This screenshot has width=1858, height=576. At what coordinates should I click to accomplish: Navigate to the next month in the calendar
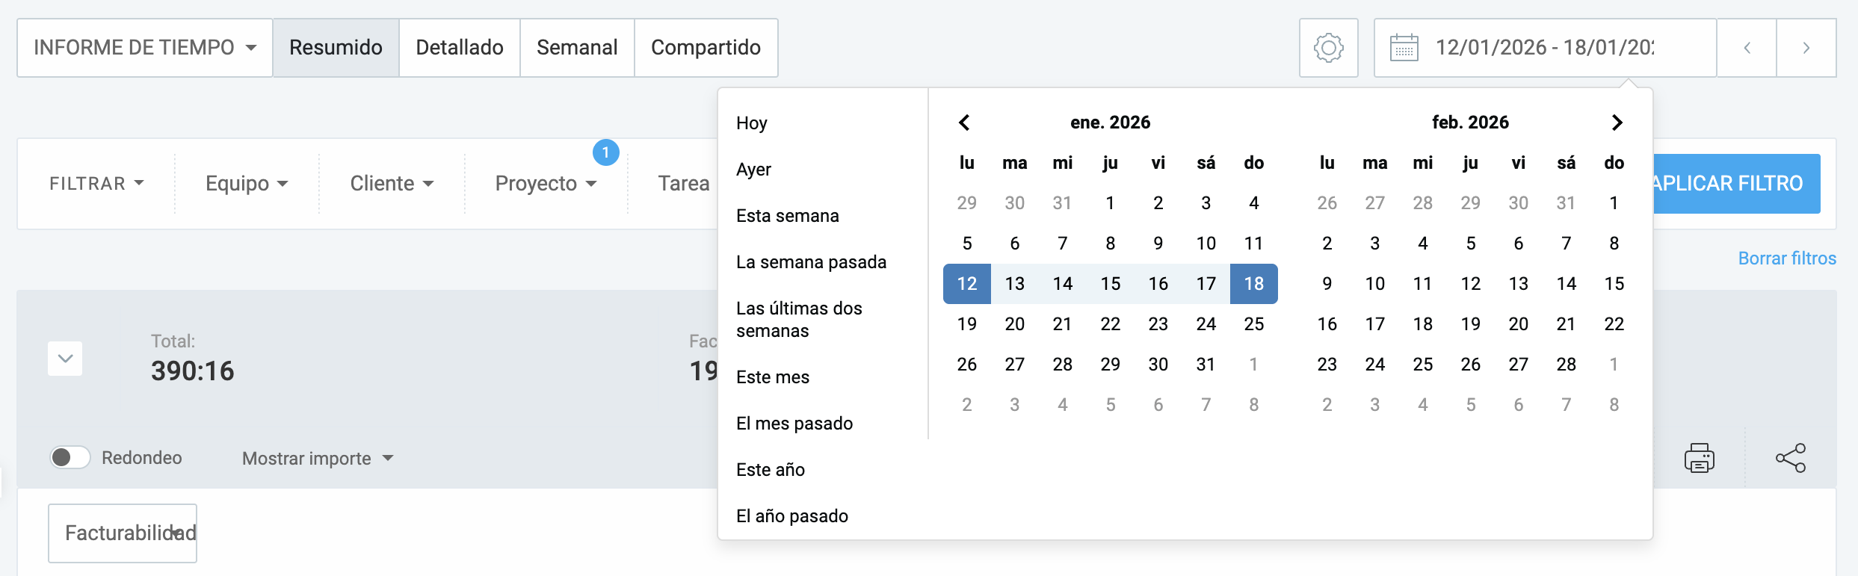1617,122
